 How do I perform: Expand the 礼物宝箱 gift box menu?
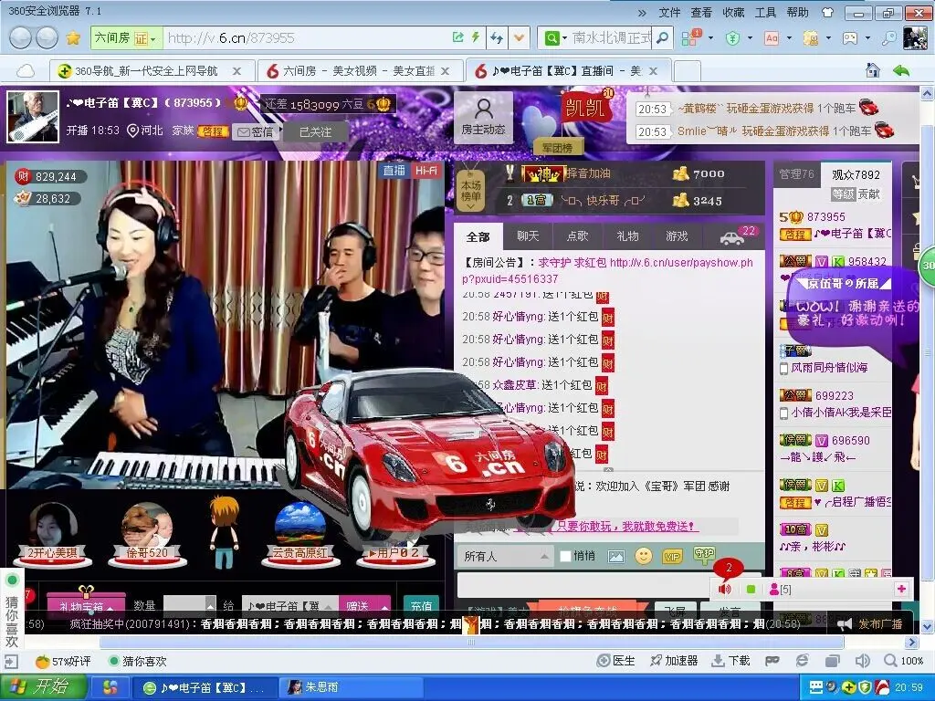(85, 606)
